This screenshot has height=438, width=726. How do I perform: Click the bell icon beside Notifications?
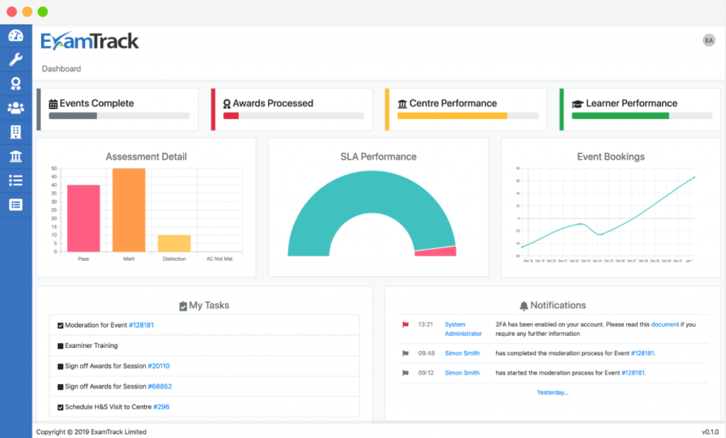point(524,305)
